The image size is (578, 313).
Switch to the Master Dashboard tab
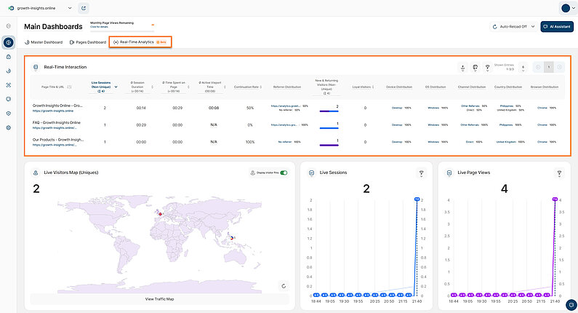point(44,42)
